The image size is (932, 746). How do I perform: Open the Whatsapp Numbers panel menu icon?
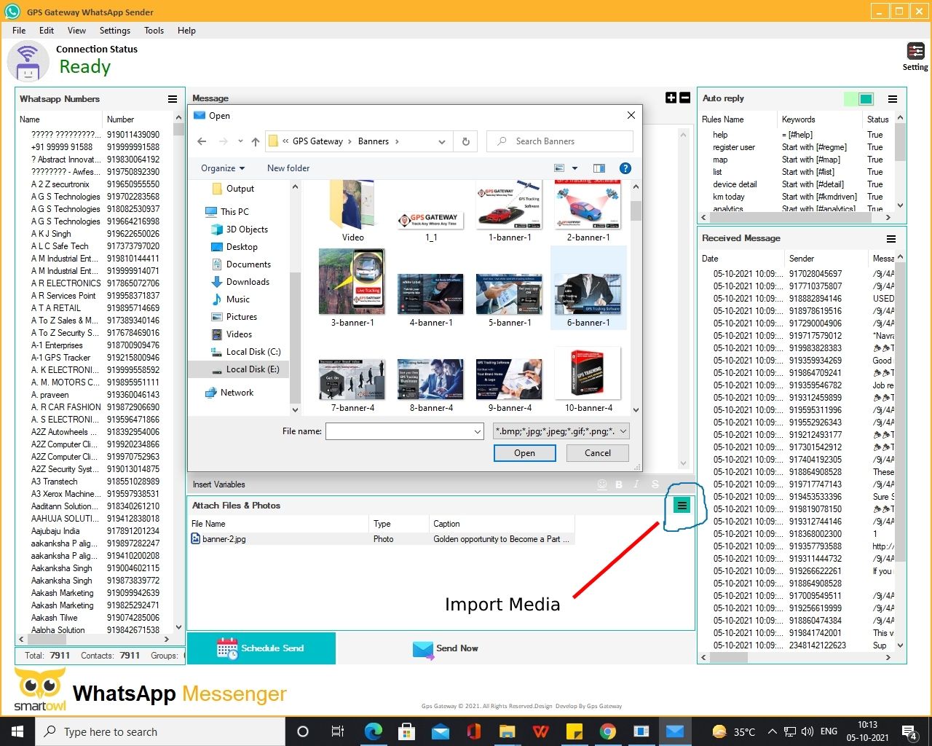tap(173, 99)
